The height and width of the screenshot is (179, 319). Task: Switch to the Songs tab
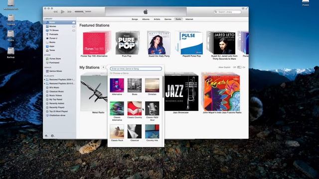[135, 19]
